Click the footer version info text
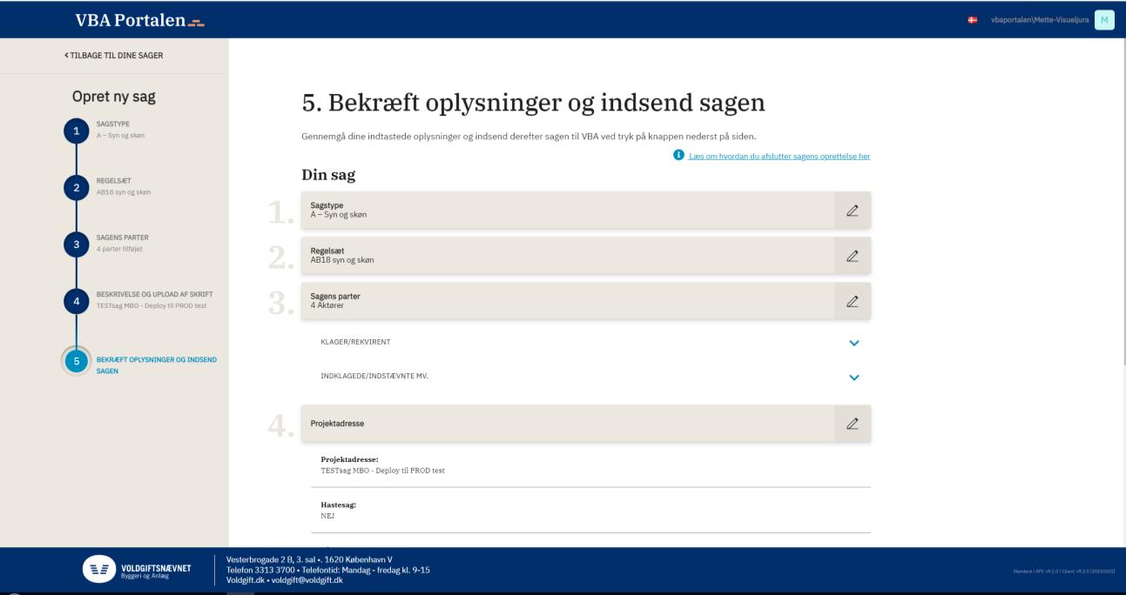The width and height of the screenshot is (1126, 595). pyautogui.click(x=1062, y=570)
